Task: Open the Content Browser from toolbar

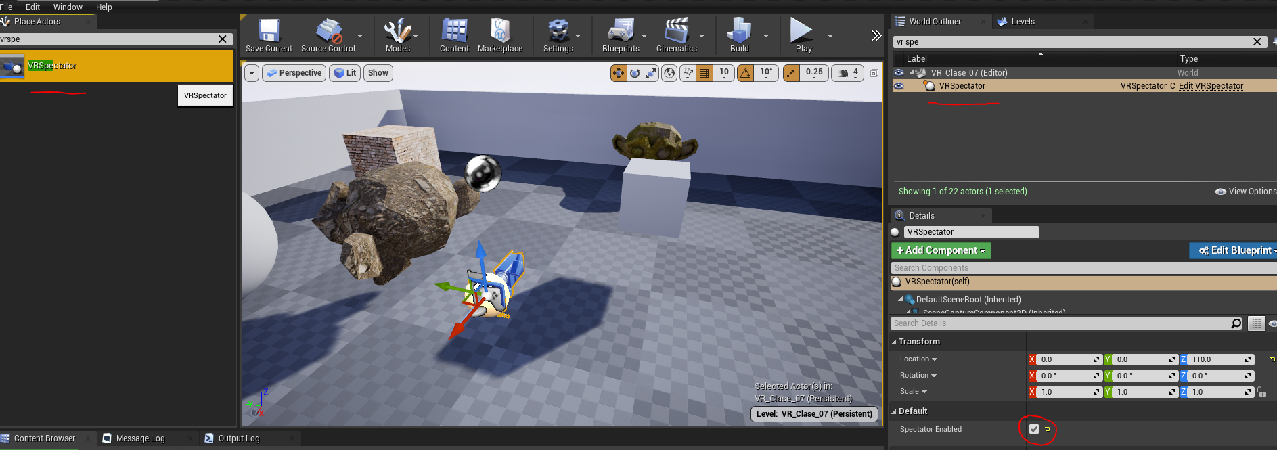Action: click(454, 35)
